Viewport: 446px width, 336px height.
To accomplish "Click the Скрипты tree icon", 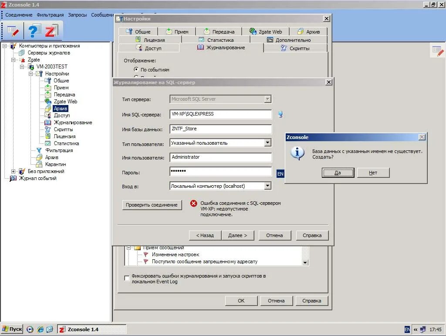I will click(x=48, y=129).
